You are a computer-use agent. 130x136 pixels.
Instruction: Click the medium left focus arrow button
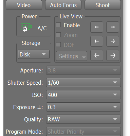tap(97, 41)
